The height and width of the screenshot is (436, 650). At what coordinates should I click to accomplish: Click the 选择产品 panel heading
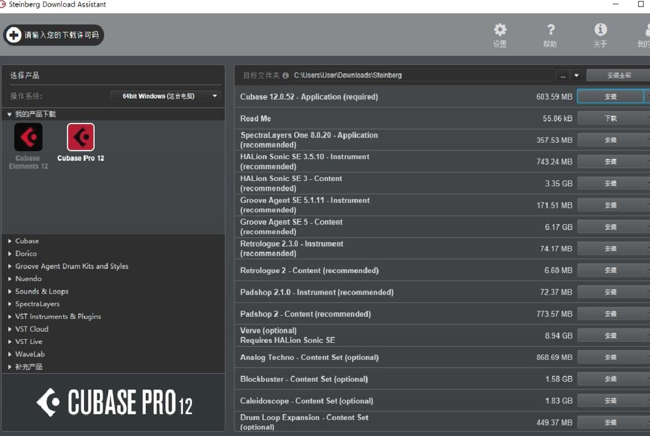[25, 76]
